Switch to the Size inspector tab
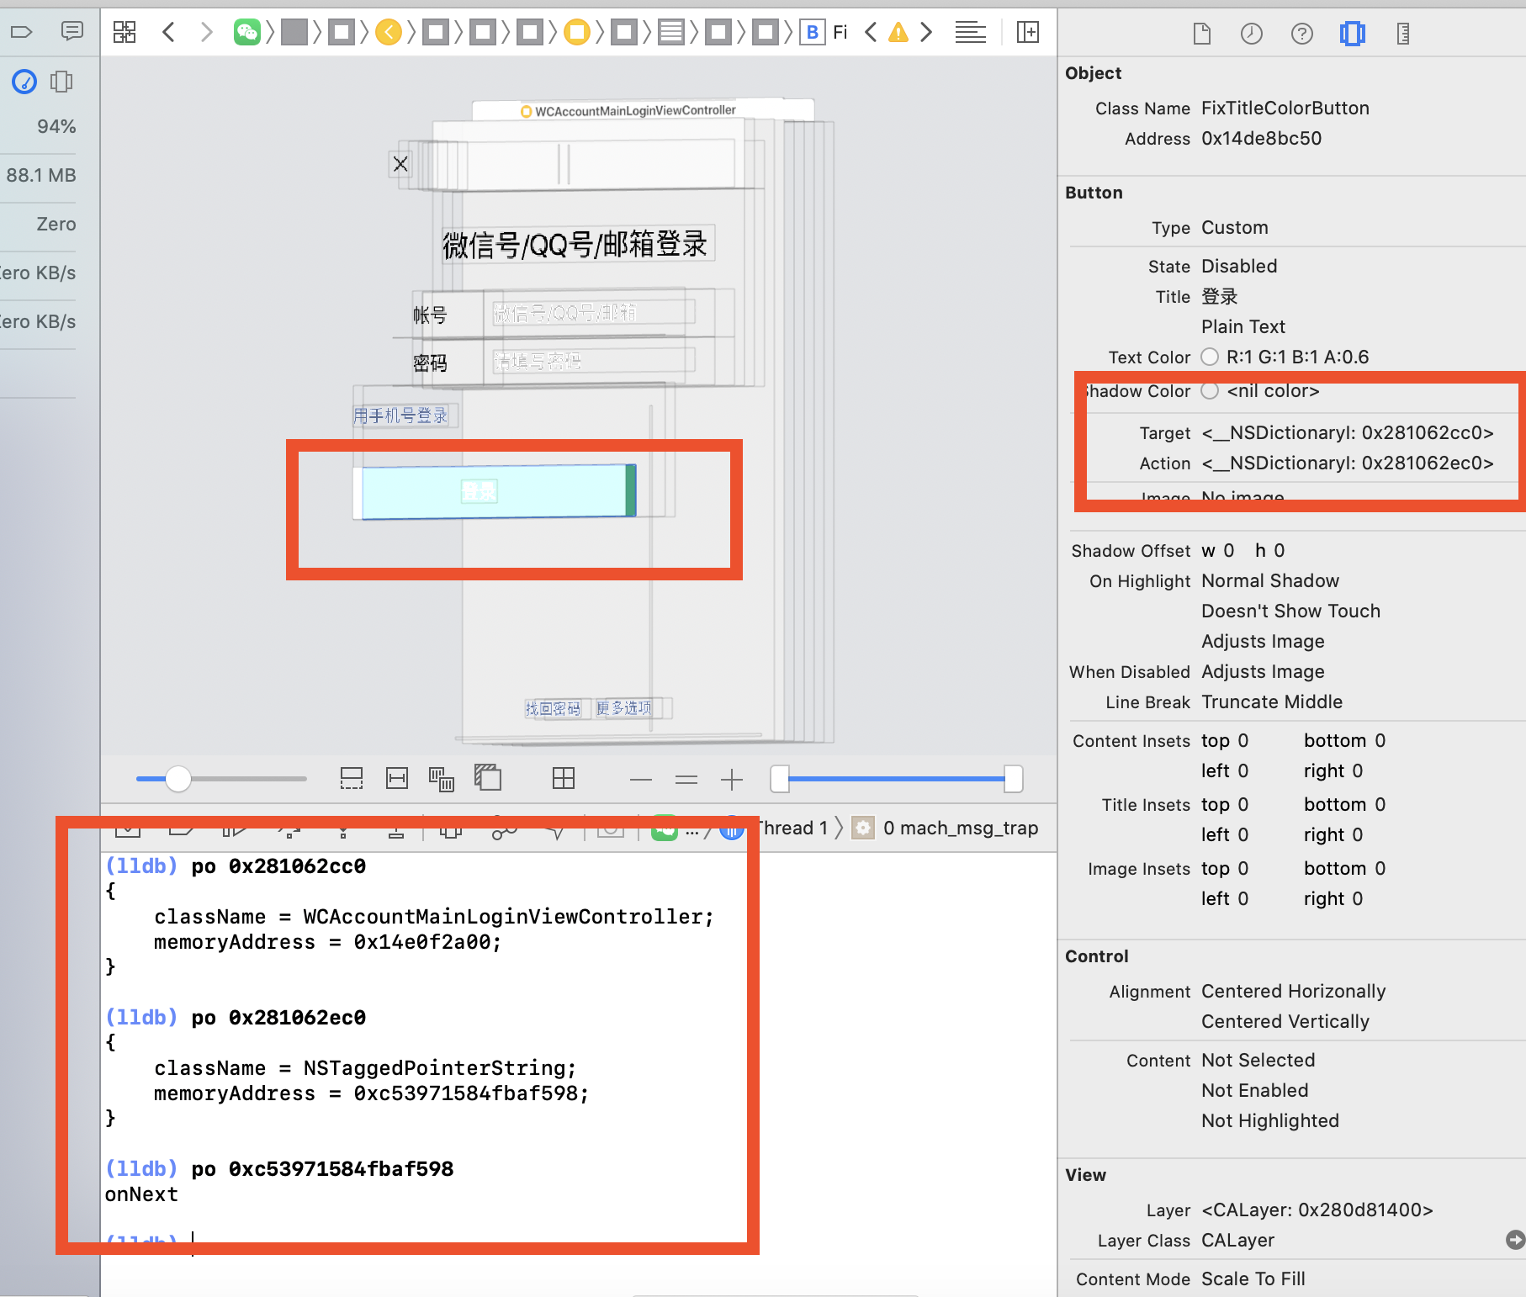Viewport: 1526px width, 1297px height. pyautogui.click(x=1403, y=34)
